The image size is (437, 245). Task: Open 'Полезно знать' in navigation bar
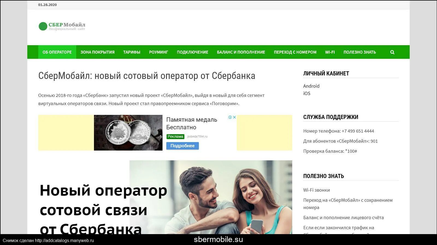360,52
